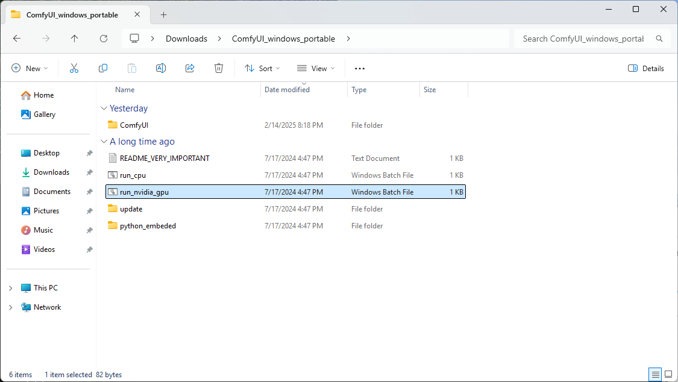Open the View dropdown menu
678x382 pixels.
click(x=316, y=68)
